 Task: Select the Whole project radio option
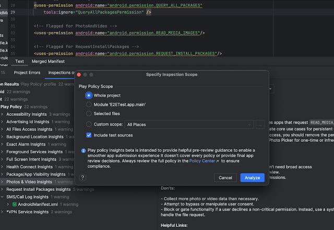(x=89, y=95)
